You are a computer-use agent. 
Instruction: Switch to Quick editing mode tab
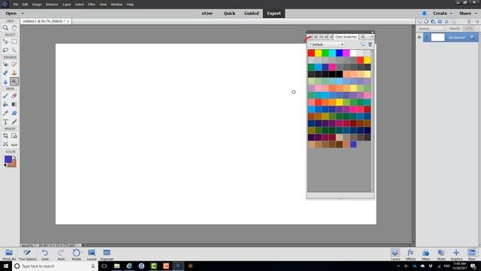tap(229, 14)
